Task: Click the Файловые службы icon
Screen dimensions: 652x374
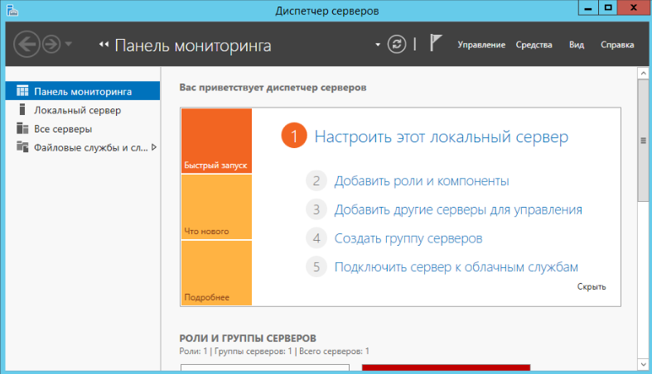Action: point(22,146)
